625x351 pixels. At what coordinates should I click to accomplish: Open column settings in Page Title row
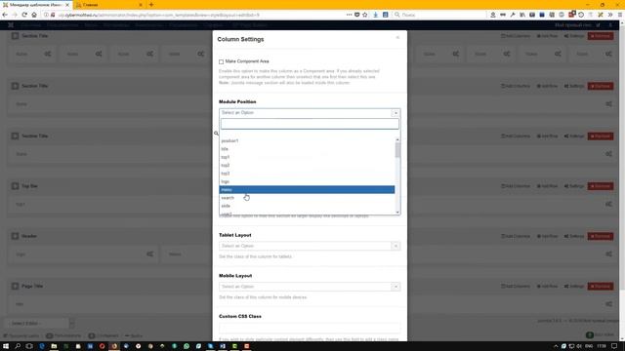[x=608, y=304]
